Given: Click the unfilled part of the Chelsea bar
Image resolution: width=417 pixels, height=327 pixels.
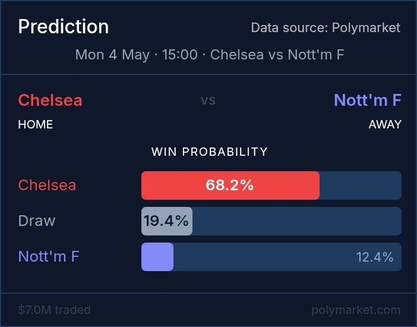Looking at the screenshot, I should [361, 185].
